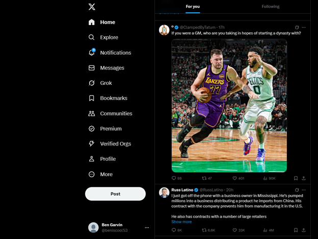Bookmark the Russ Latino post
This screenshot has width=318, height=239.
coord(296,230)
